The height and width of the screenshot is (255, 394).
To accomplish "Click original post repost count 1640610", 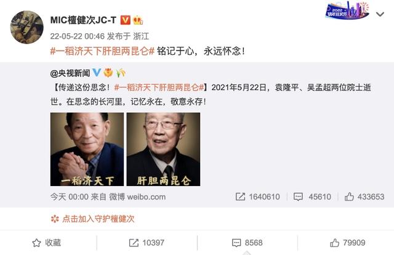I will 258,196.
